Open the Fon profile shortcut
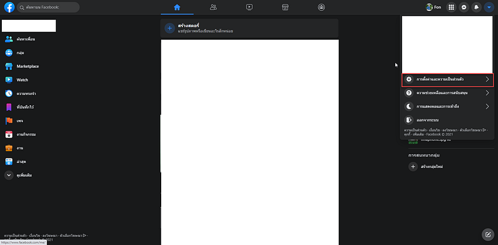 coord(433,7)
